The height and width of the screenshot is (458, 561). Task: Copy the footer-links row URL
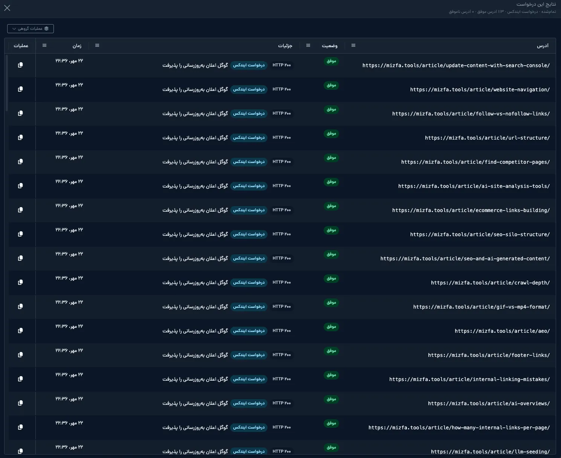point(20,355)
